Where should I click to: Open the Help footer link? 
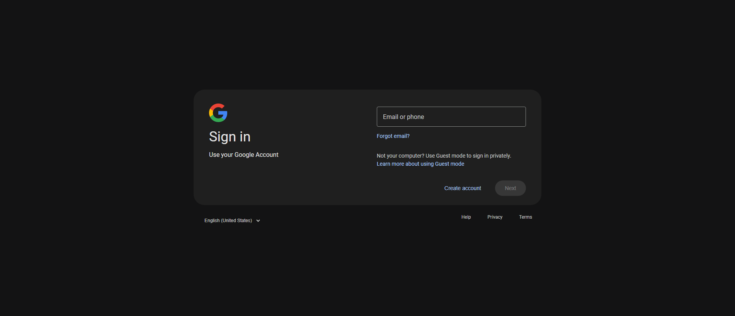point(466,217)
